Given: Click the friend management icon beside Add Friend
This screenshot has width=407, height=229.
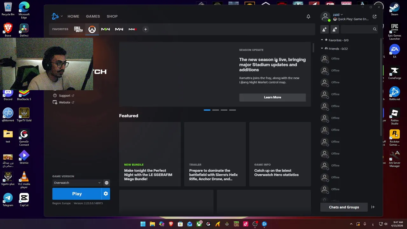Looking at the screenshot, I should point(335,29).
